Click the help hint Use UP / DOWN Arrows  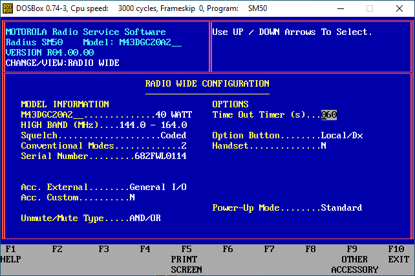point(292,32)
